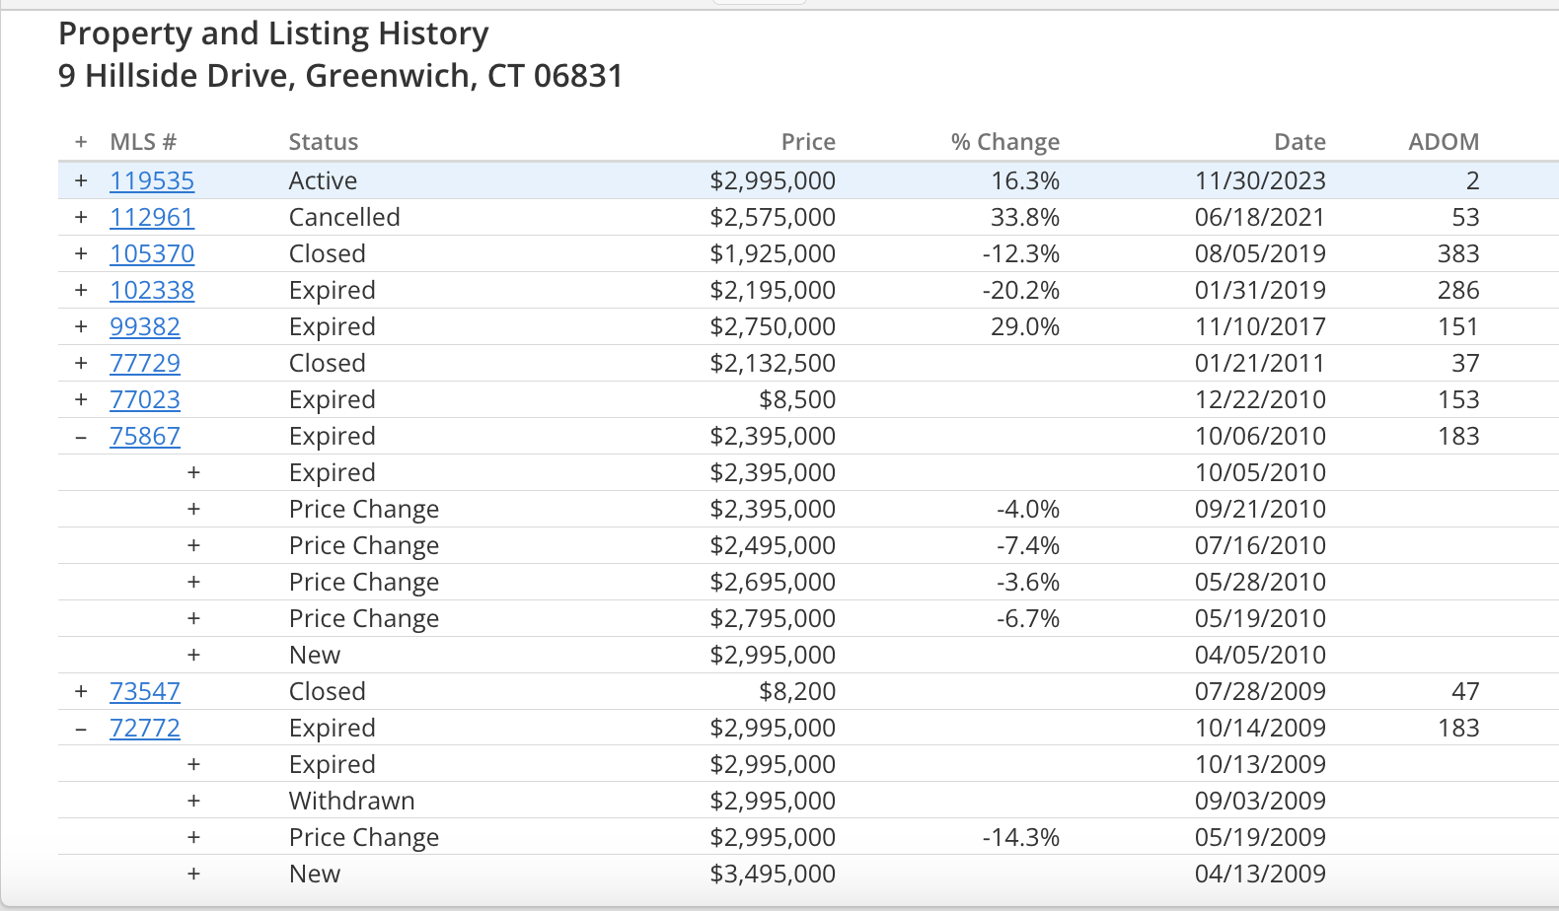Select the $8,200 price cell
The image size is (1559, 911).
[x=797, y=691]
